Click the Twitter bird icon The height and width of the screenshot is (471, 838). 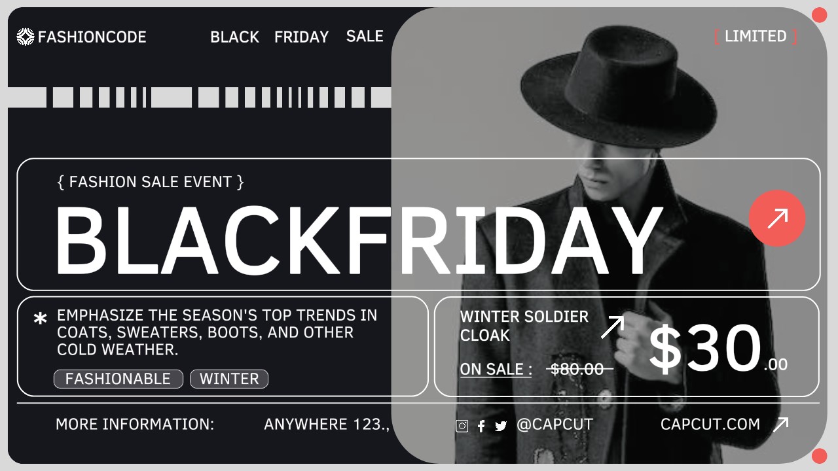[501, 426]
